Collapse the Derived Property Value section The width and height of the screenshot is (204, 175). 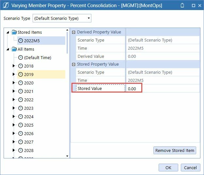73,32
